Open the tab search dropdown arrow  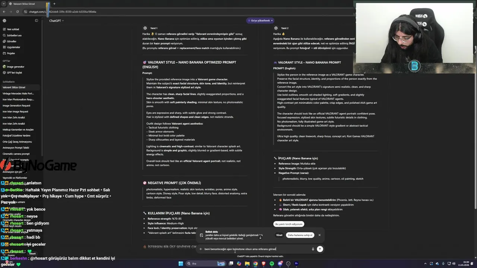coord(4,4)
